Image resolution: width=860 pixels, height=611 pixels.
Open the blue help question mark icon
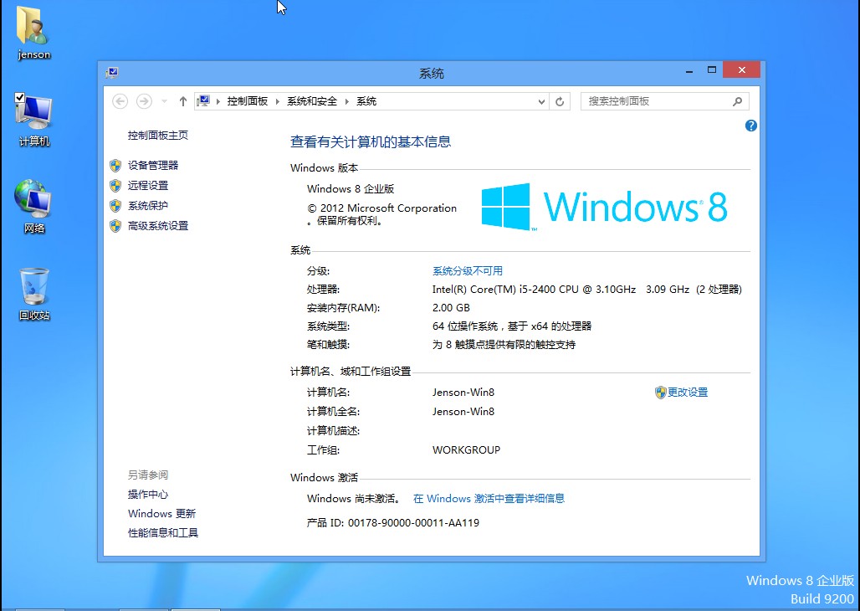click(x=750, y=126)
